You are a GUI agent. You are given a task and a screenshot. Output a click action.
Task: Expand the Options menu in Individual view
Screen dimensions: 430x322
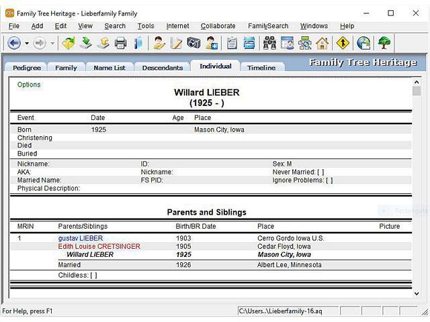tap(29, 85)
